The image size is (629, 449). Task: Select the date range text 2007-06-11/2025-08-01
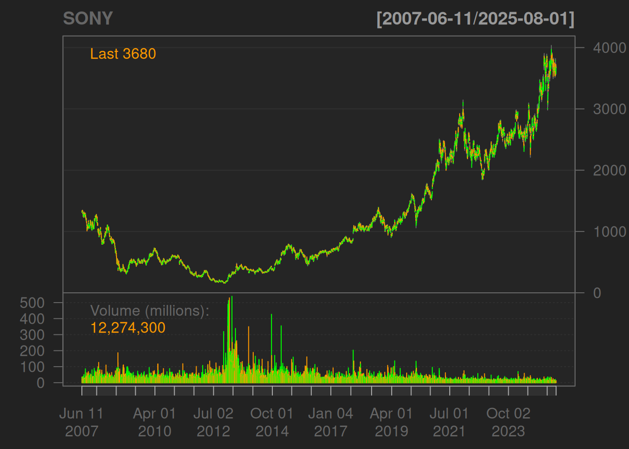pos(475,19)
